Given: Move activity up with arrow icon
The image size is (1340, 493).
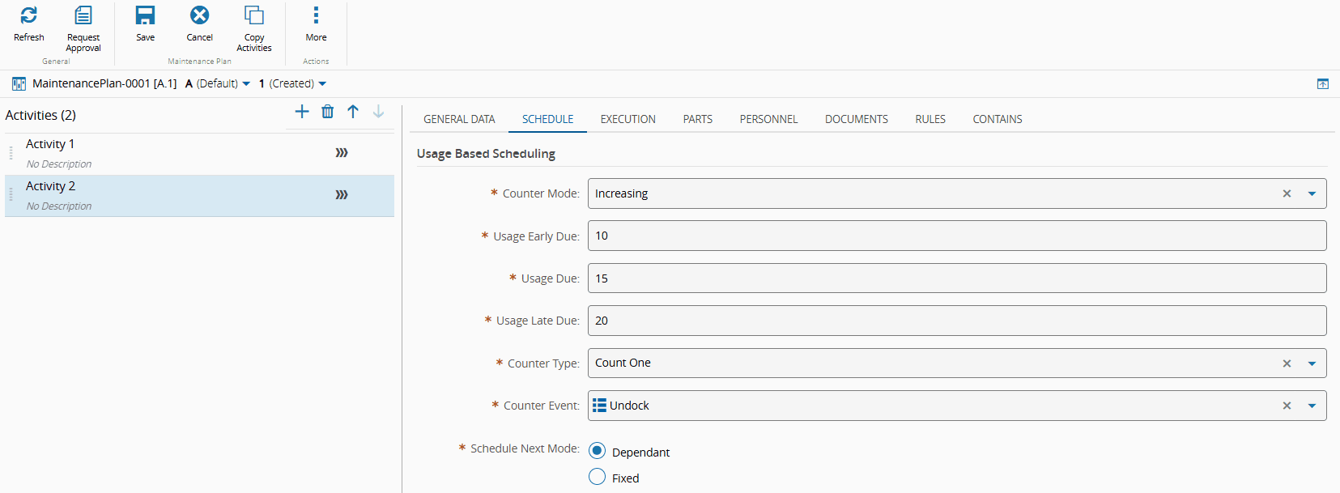Looking at the screenshot, I should coord(353,112).
